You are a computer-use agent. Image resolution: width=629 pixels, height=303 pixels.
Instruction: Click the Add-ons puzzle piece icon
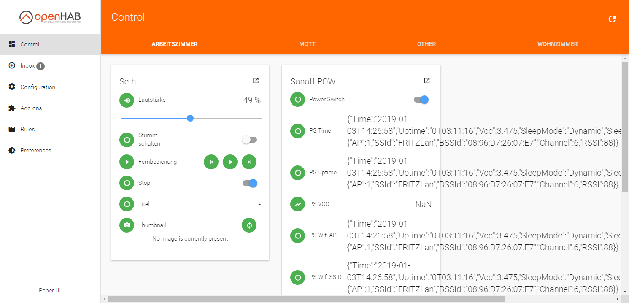pos(12,108)
